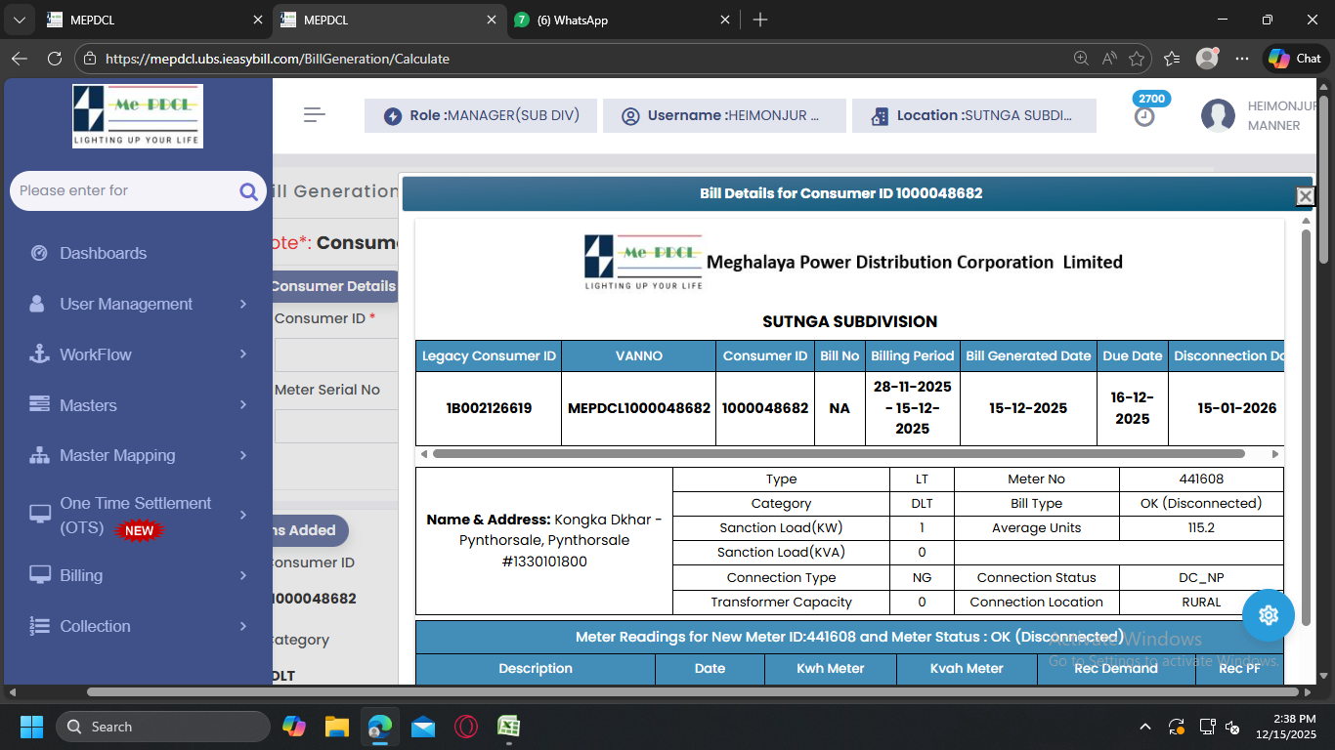This screenshot has width=1335, height=750.
Task: Click the blue settings gear floating button
Action: (1268, 615)
